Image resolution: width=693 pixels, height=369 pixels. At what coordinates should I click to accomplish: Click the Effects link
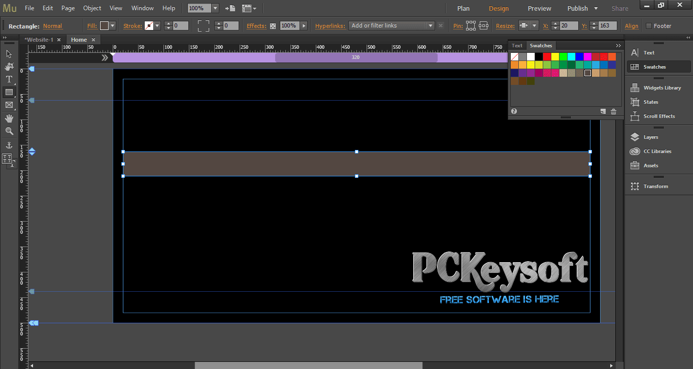pyautogui.click(x=256, y=26)
